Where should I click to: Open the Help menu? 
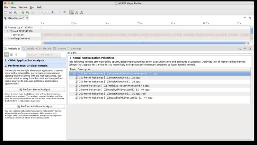click(x=40, y=7)
